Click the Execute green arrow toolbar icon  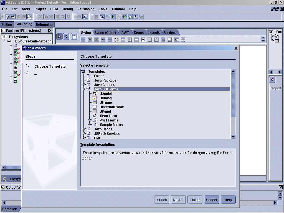[x=113, y=17]
